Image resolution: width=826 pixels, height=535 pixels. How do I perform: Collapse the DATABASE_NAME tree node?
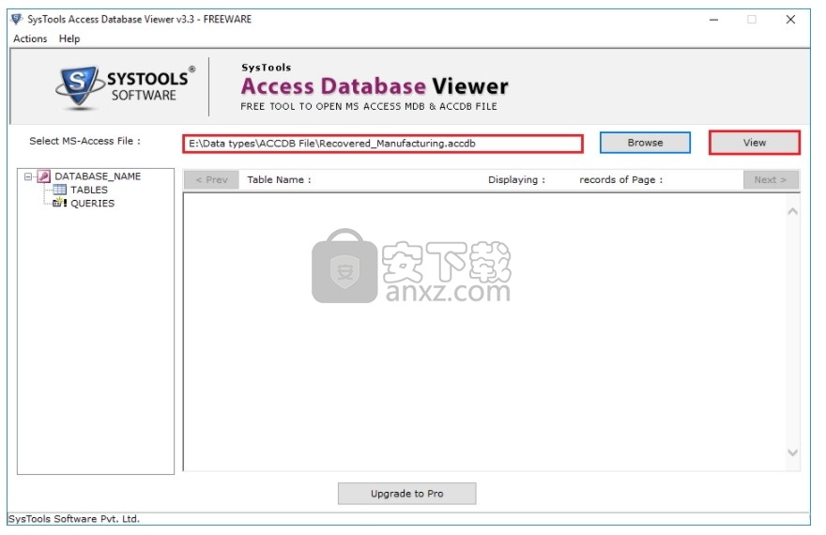coord(28,176)
